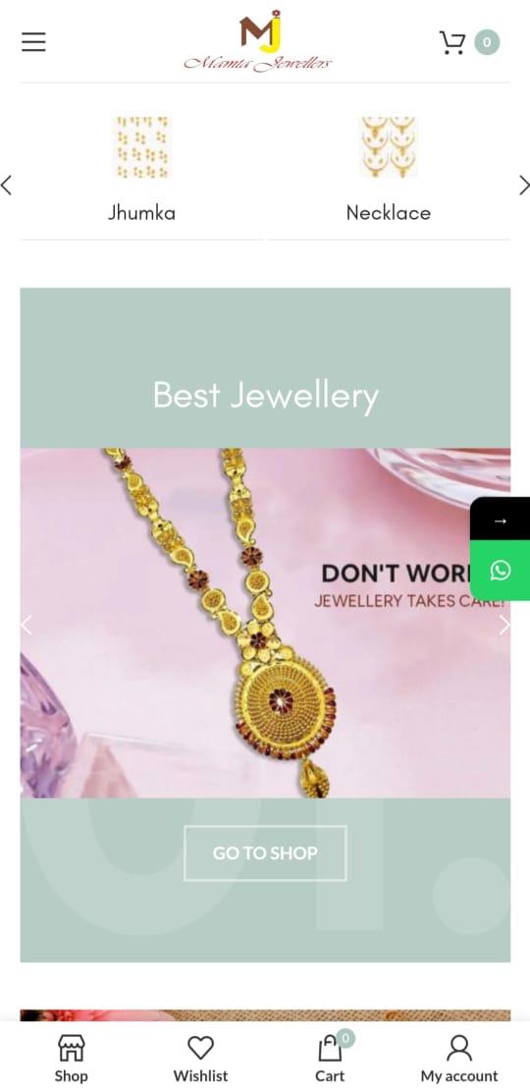530x1091 pixels.
Task: Open Cart in the bottom navigation
Action: 330,1059
